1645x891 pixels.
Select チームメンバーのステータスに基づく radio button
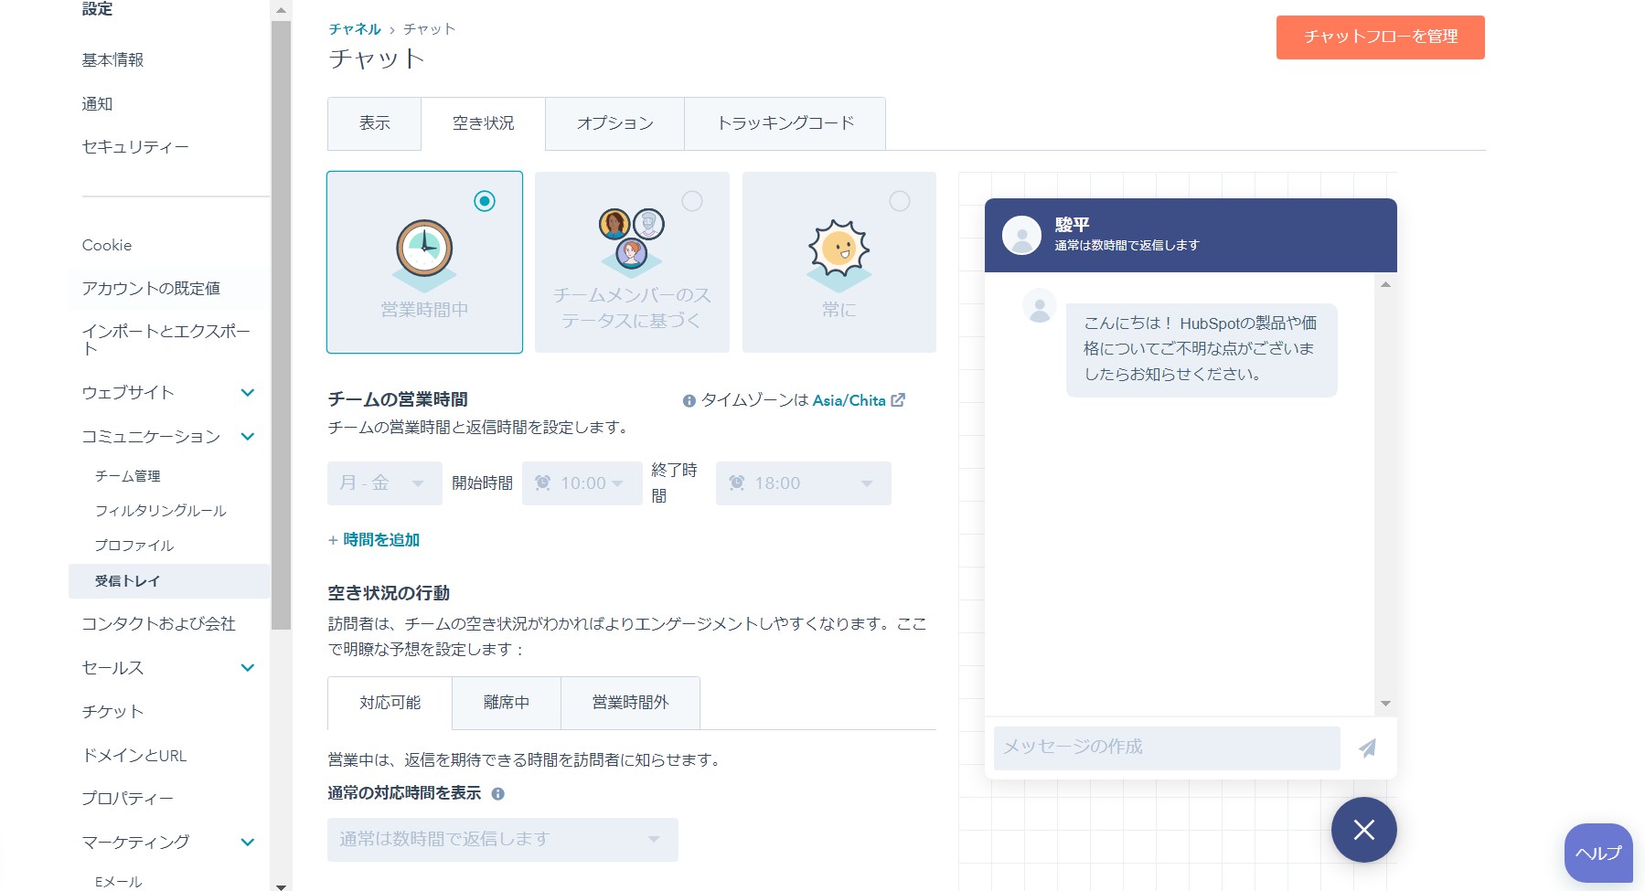692,201
